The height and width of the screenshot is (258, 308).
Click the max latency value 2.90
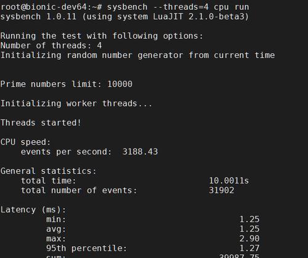pos(249,239)
